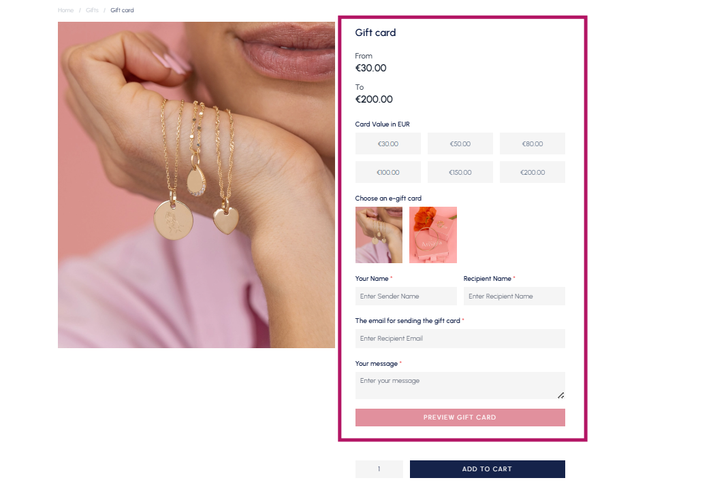The image size is (713, 493).
Task: Click the message box resize handle icon
Action: click(x=560, y=395)
